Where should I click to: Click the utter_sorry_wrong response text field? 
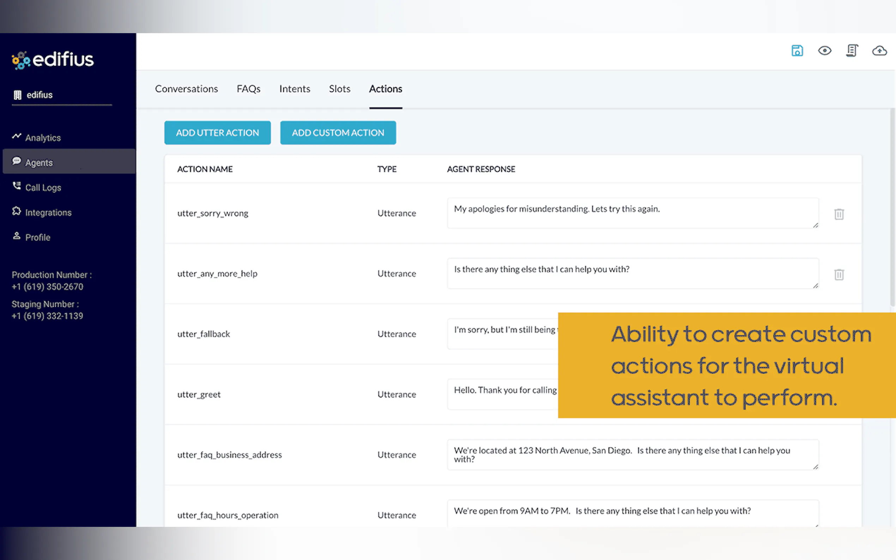click(632, 213)
